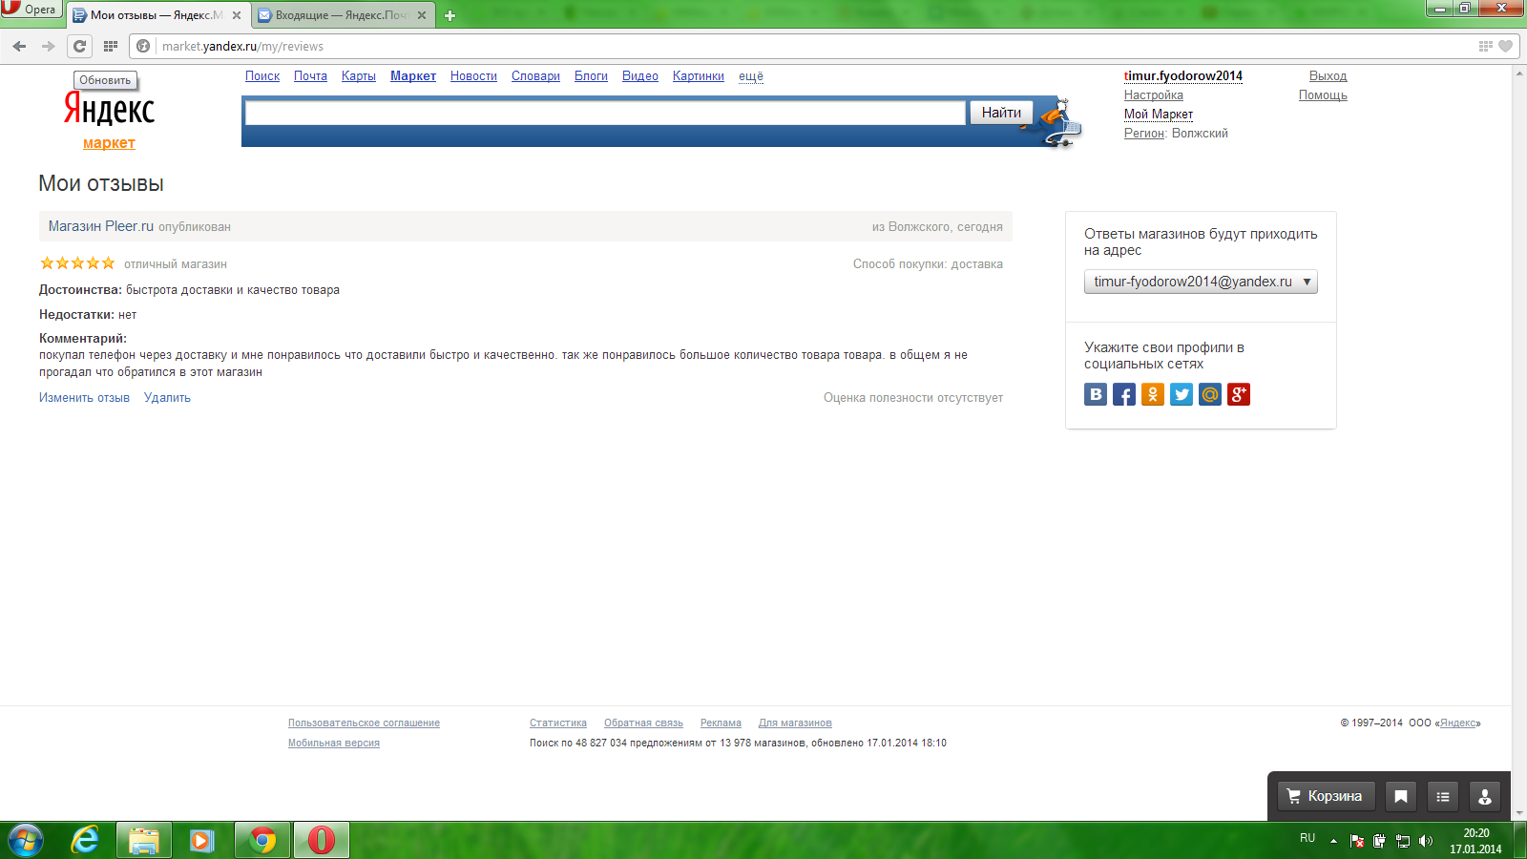Open a new browser tab
Screen dimensions: 1527x859
click(450, 15)
